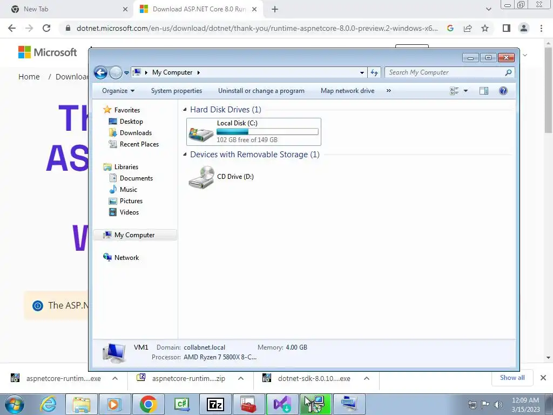Open options for dotnet-sdk exe download
The width and height of the screenshot is (553, 415).
coord(367,378)
